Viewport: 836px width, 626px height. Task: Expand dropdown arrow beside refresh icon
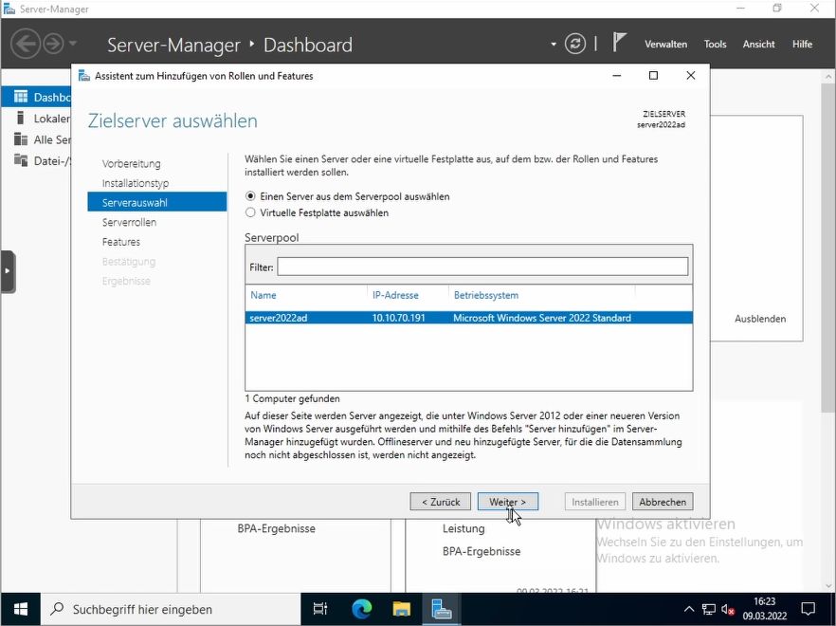pyautogui.click(x=554, y=45)
